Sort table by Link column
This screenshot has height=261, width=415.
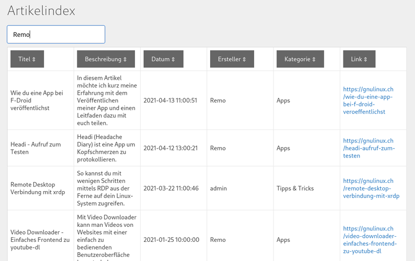coord(359,59)
